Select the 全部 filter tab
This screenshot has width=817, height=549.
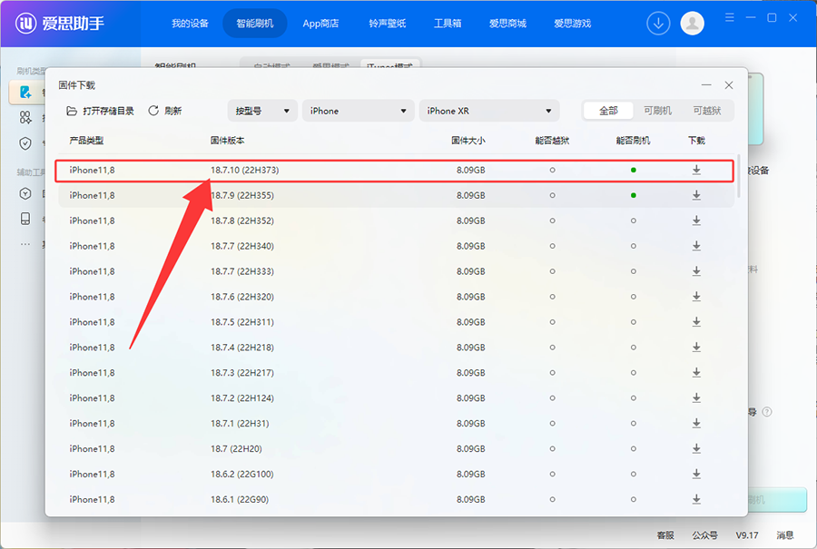[608, 111]
